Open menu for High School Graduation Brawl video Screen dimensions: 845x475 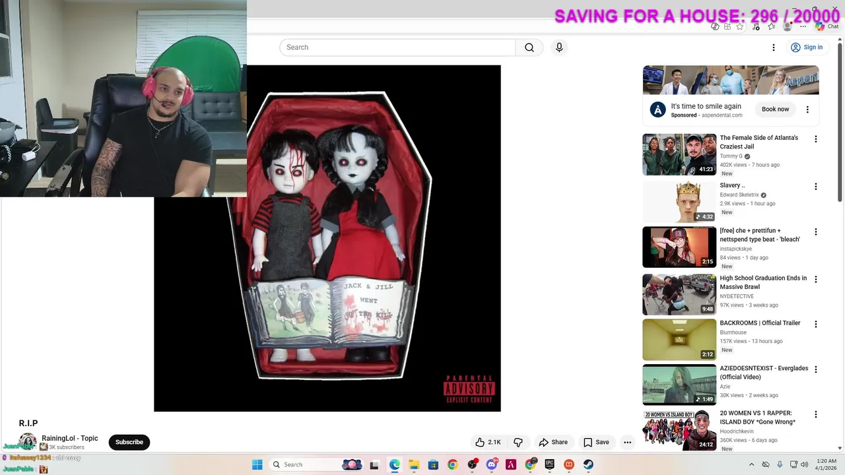click(x=816, y=280)
